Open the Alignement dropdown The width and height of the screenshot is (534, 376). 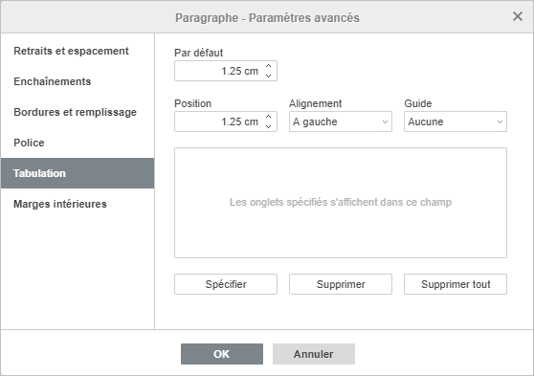[341, 122]
